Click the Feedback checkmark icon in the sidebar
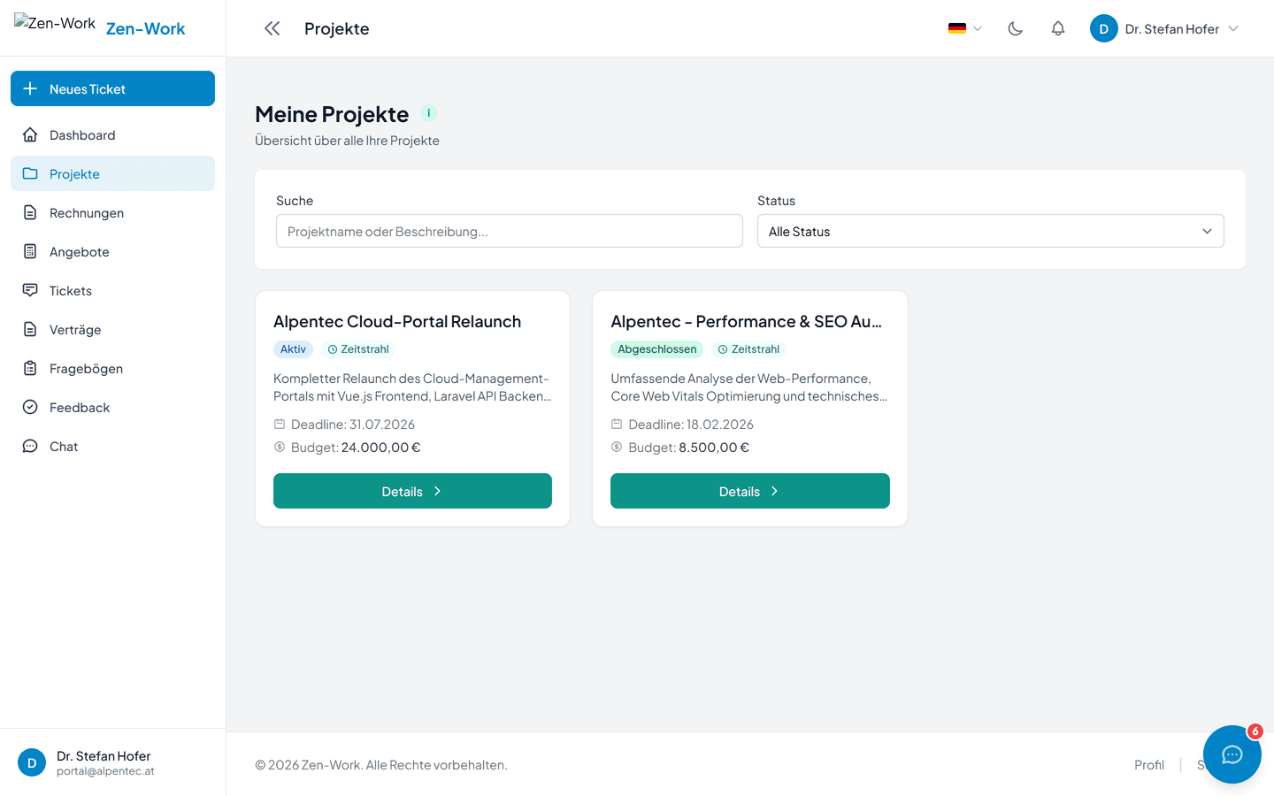 pyautogui.click(x=30, y=407)
